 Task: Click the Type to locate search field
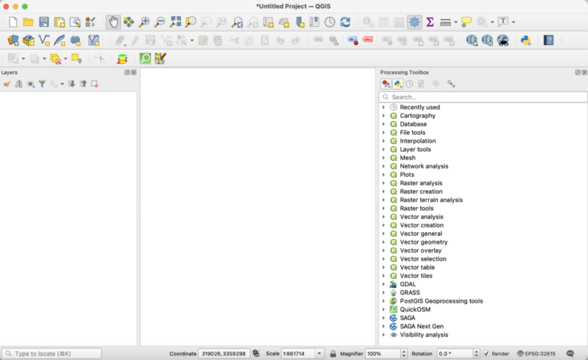52,354
